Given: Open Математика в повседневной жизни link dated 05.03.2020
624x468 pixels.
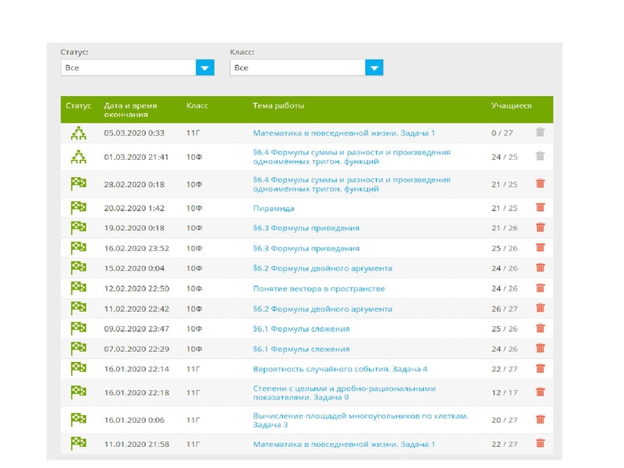Looking at the screenshot, I should tap(344, 133).
